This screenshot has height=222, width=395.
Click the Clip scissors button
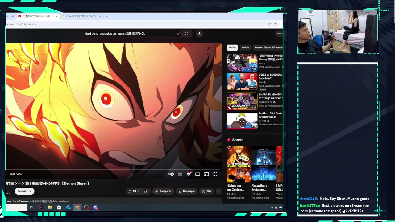coord(206,191)
